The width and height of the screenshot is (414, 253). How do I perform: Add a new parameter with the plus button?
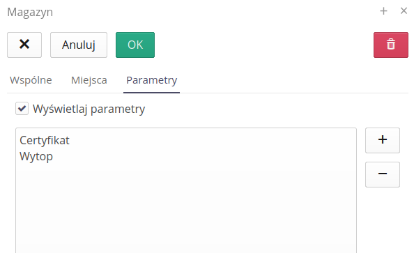383,140
